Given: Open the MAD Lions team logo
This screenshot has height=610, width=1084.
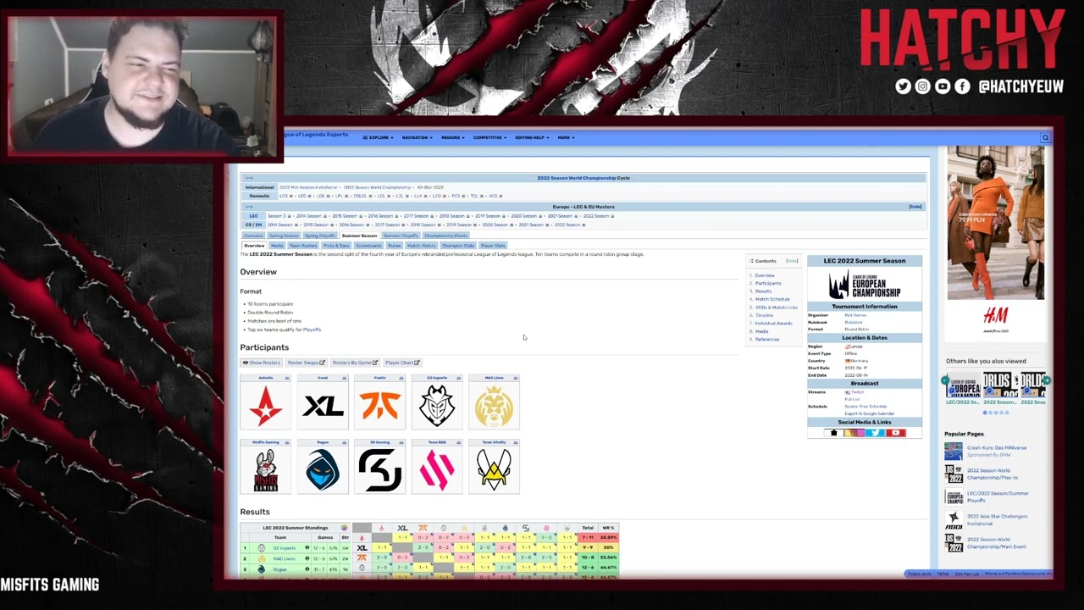Looking at the screenshot, I should (x=494, y=406).
